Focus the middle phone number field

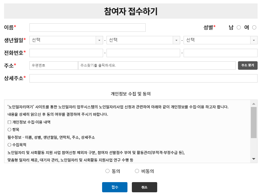(143, 53)
